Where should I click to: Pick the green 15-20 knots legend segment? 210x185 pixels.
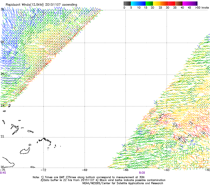tap(149, 3)
